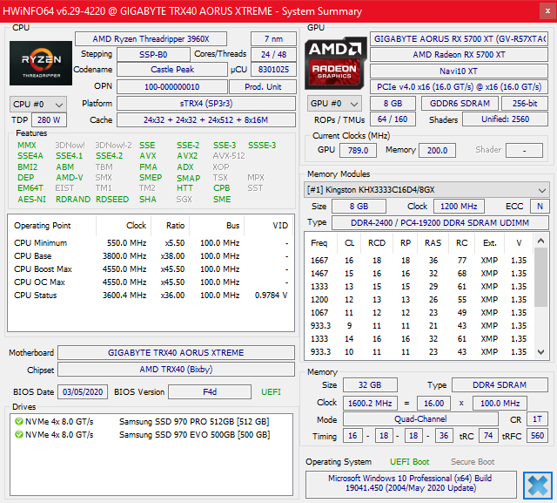The height and width of the screenshot is (503, 557).
Task: Click green check icon for Samsung 970 EVO
Action: click(x=19, y=434)
